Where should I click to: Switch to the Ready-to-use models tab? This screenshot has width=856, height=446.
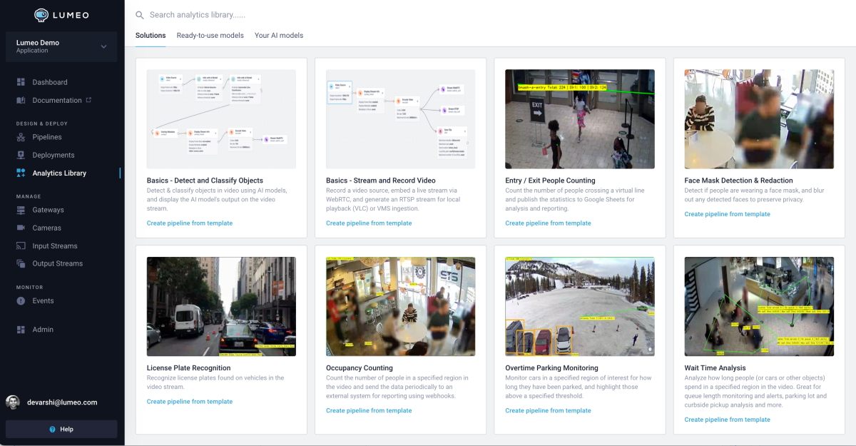210,35
